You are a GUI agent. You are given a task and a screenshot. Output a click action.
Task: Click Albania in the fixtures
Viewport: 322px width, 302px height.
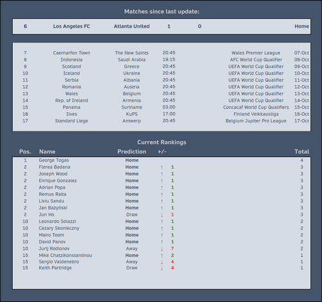(131, 80)
